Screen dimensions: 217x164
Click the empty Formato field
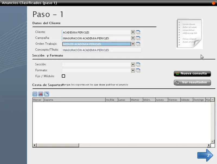point(97,70)
